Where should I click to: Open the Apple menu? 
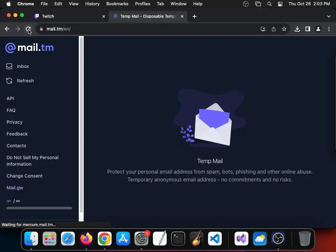[9, 4]
